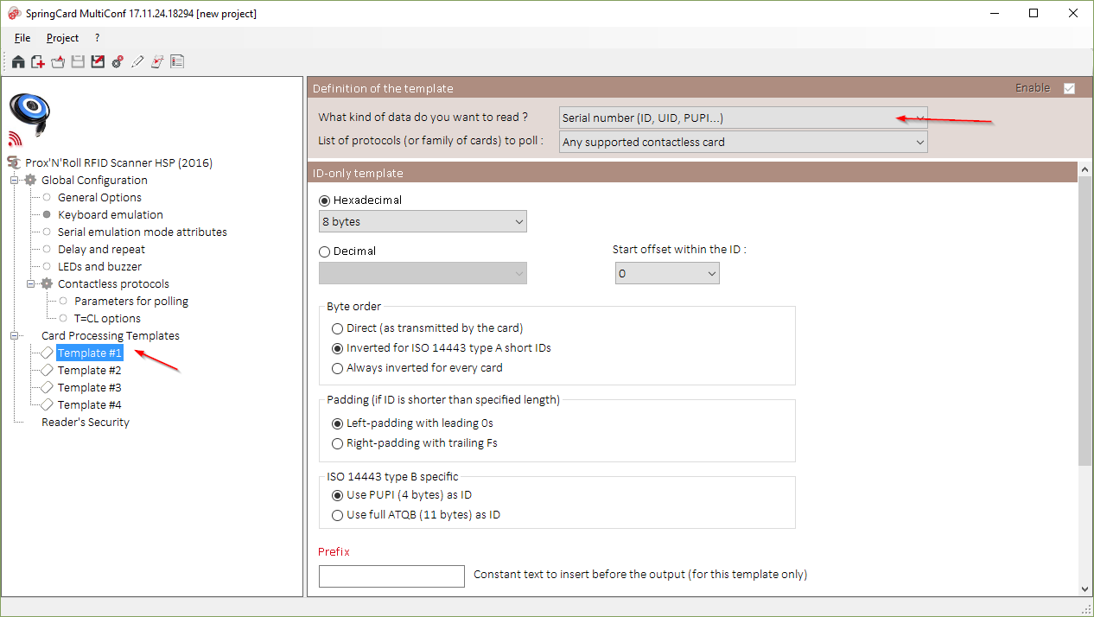The image size is (1094, 617).
Task: Select the Decimal radio button
Action: click(325, 251)
